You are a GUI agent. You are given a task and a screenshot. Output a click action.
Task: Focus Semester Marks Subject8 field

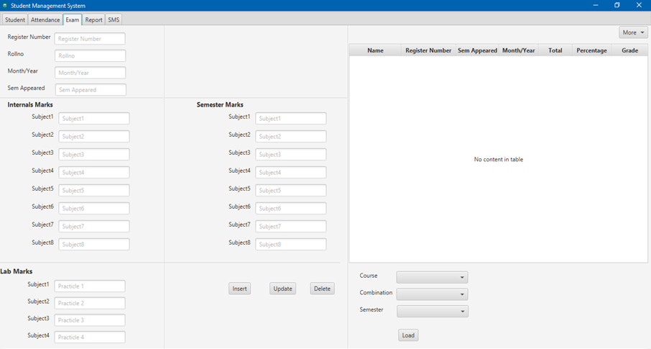click(290, 244)
